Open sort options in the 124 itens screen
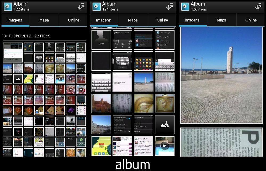This screenshot has height=171, width=266. click(x=170, y=7)
